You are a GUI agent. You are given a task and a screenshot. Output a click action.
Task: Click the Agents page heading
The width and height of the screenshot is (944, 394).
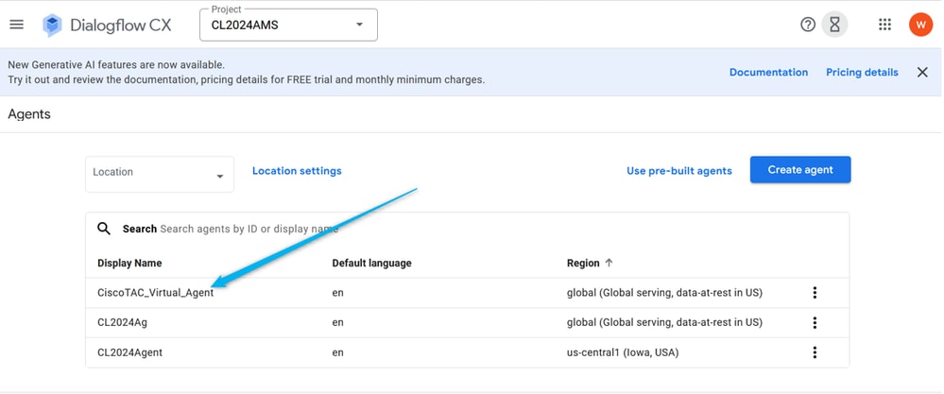[x=29, y=114]
